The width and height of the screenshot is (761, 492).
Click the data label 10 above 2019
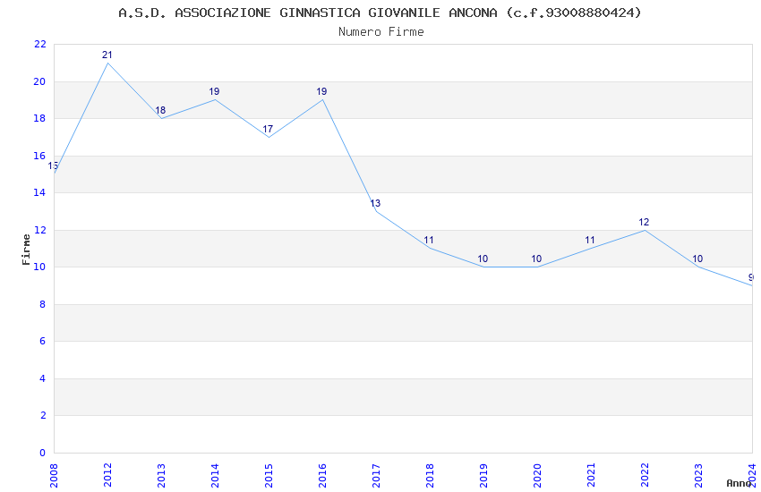483,259
